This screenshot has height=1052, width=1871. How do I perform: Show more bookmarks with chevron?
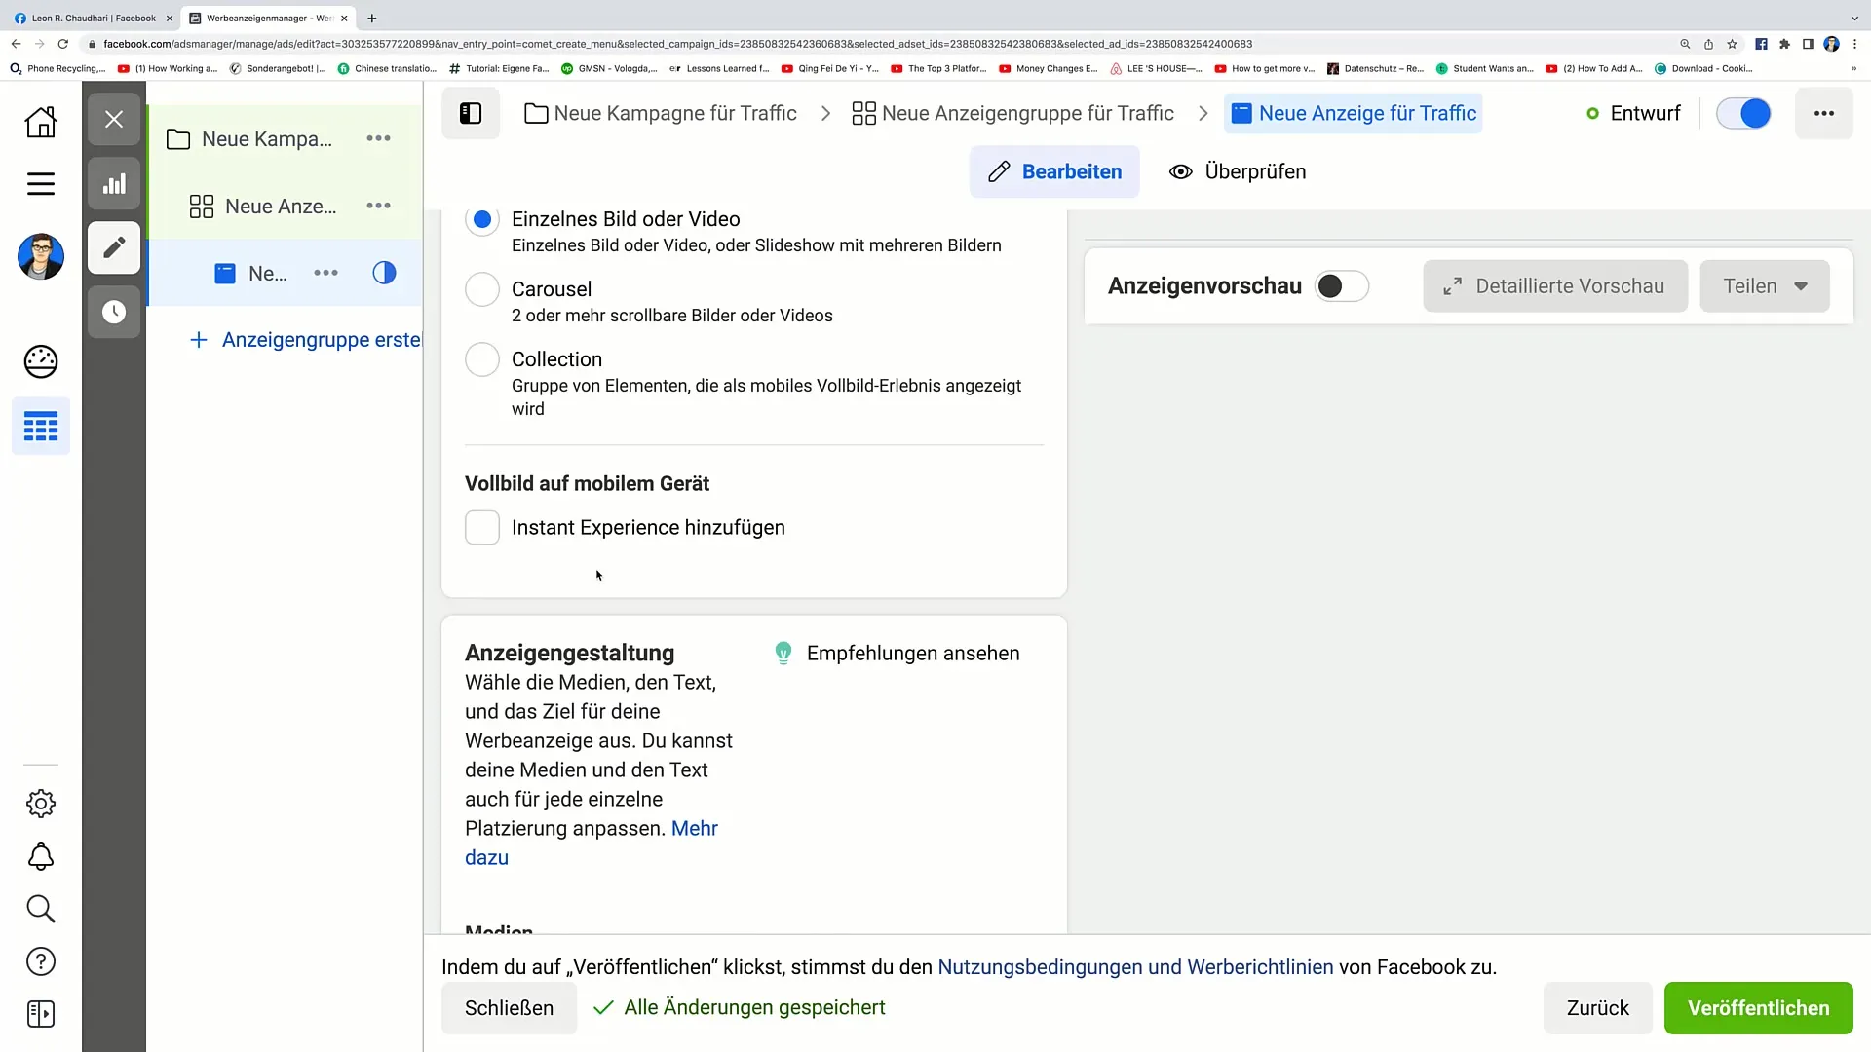1853,68
